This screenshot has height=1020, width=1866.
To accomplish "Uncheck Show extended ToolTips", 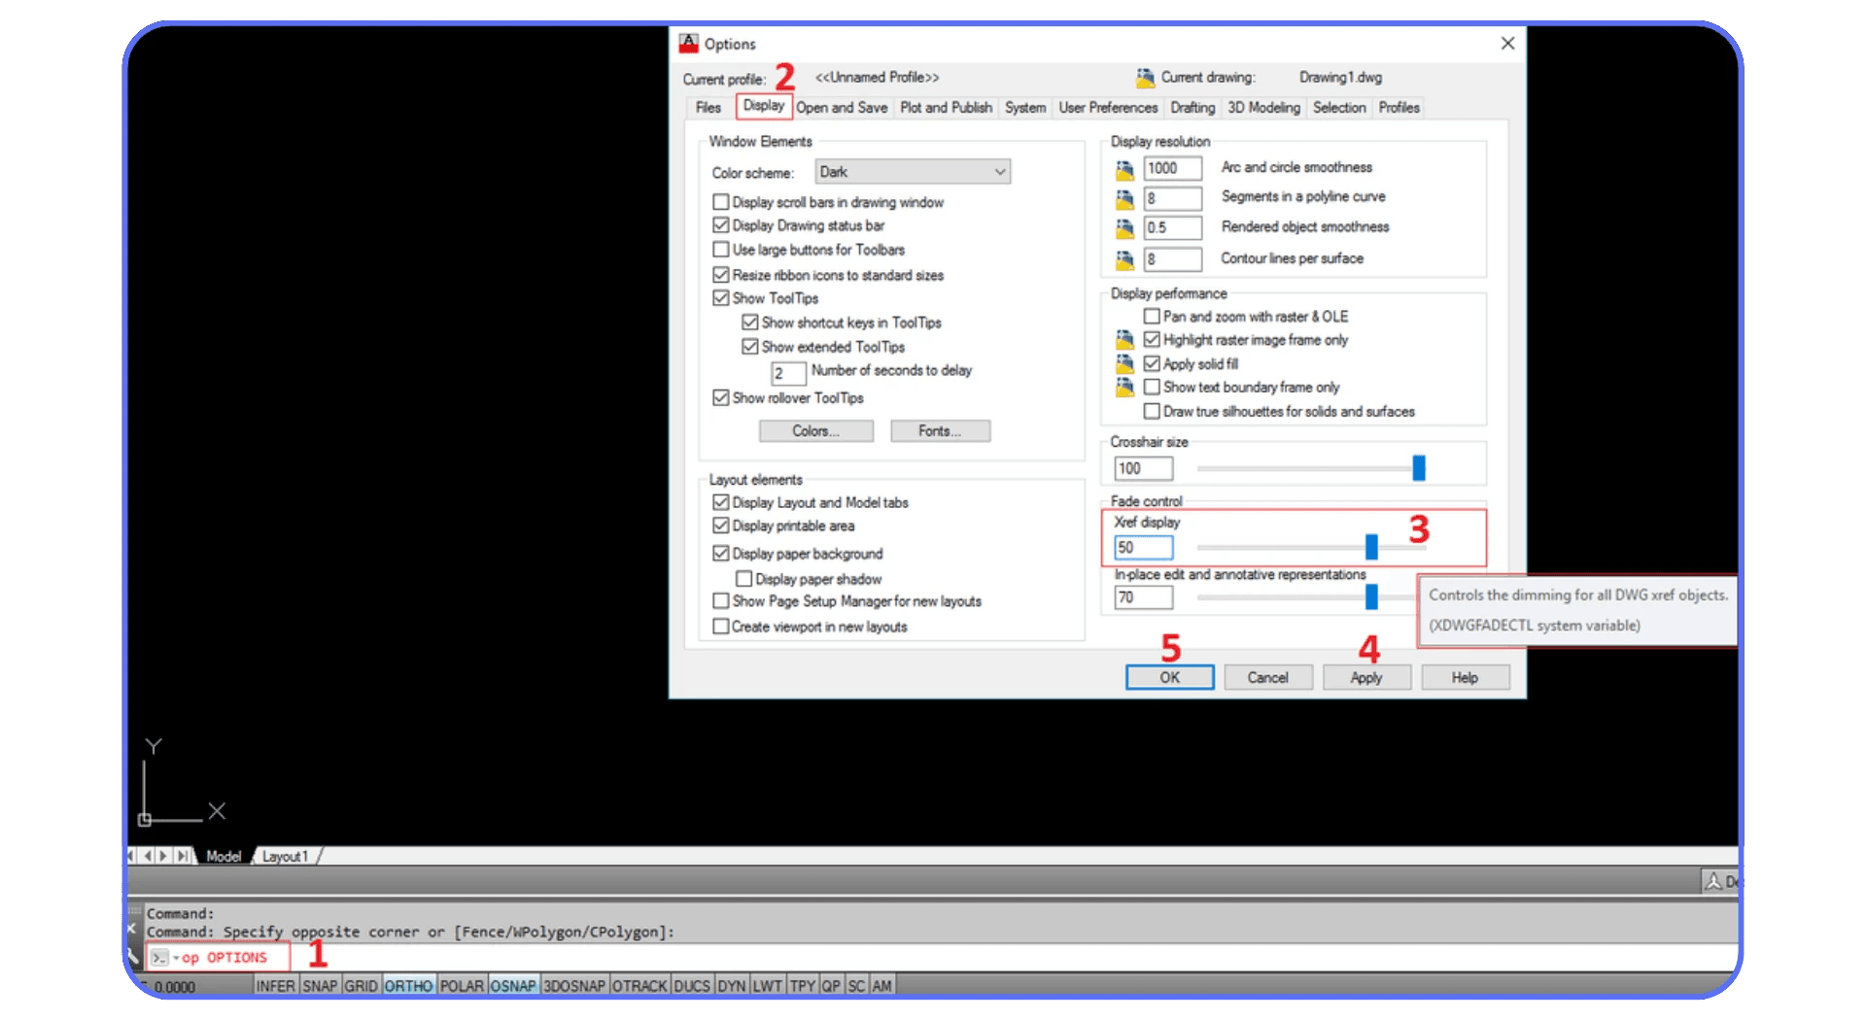I will (750, 347).
